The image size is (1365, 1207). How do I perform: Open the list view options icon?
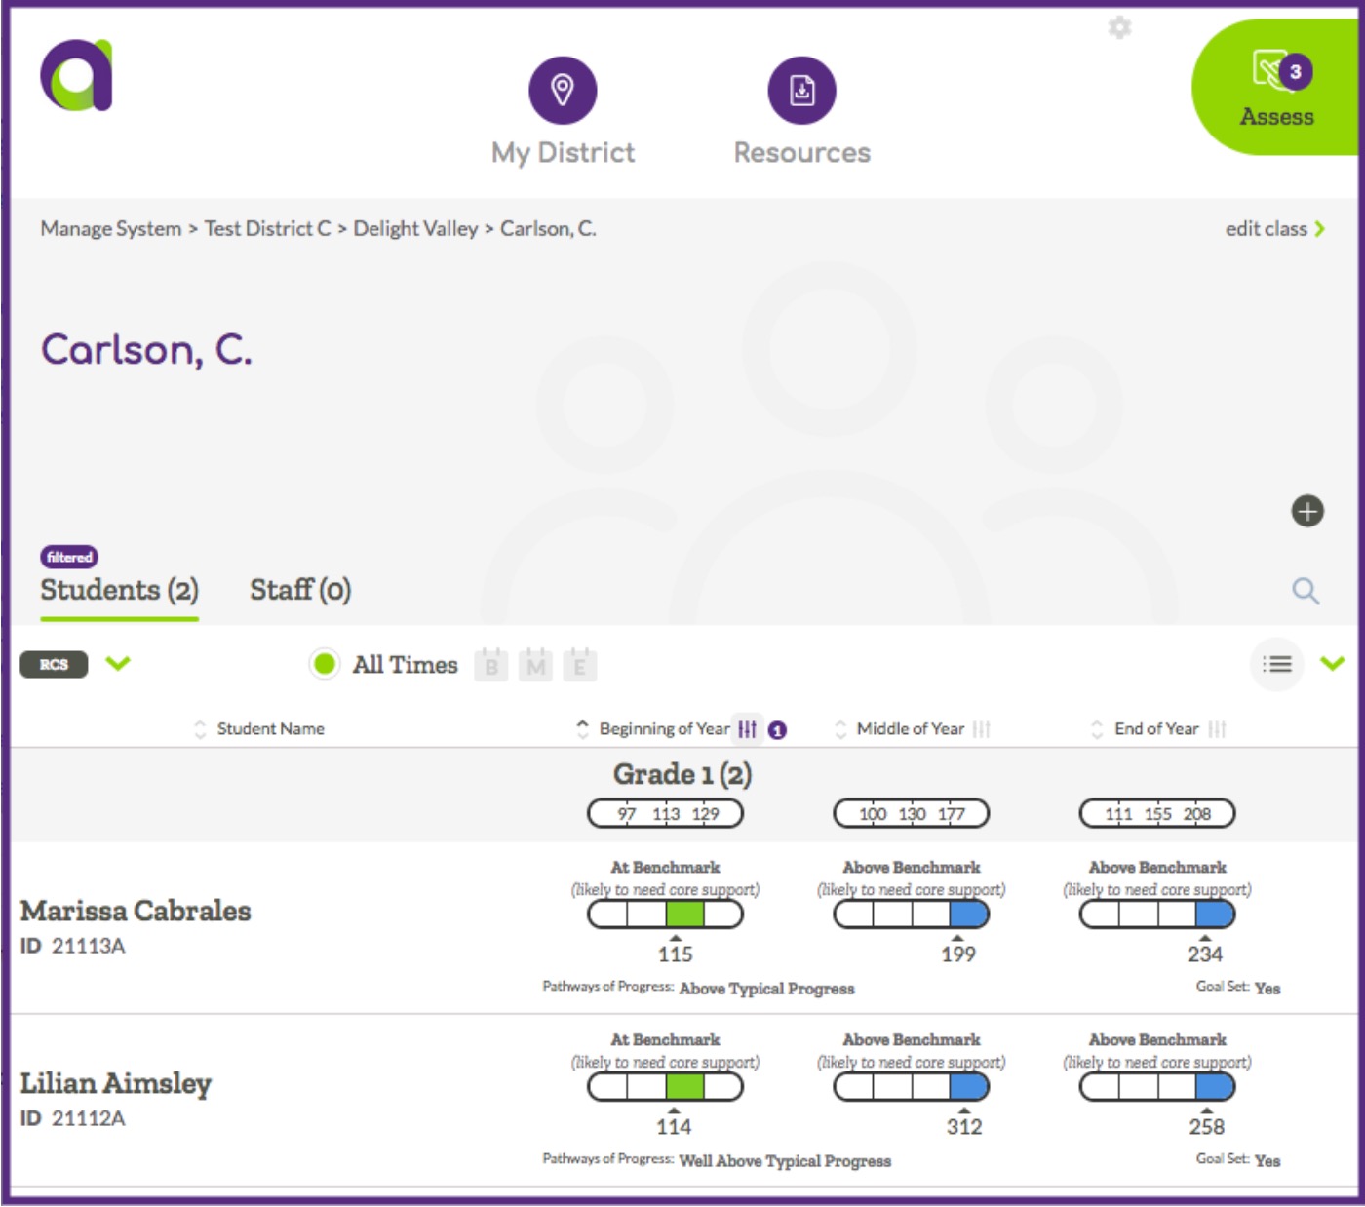click(1278, 665)
